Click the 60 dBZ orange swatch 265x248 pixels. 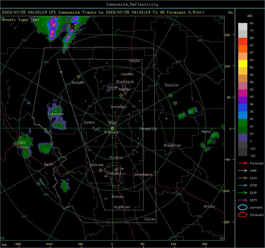(x=243, y=49)
